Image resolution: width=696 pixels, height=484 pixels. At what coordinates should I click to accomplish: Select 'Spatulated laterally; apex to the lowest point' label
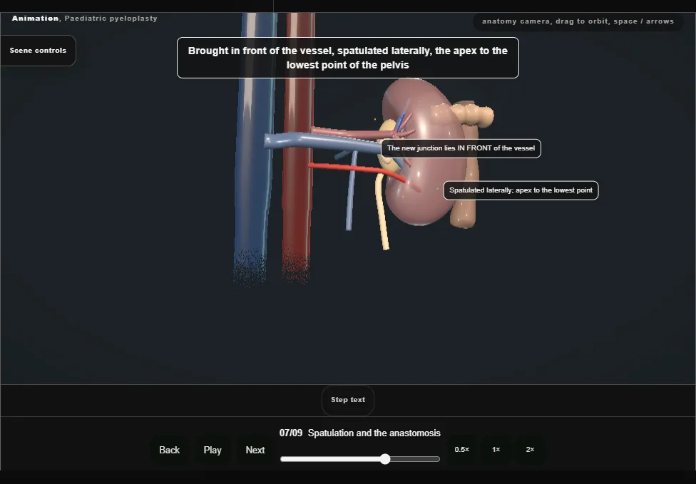(x=521, y=190)
